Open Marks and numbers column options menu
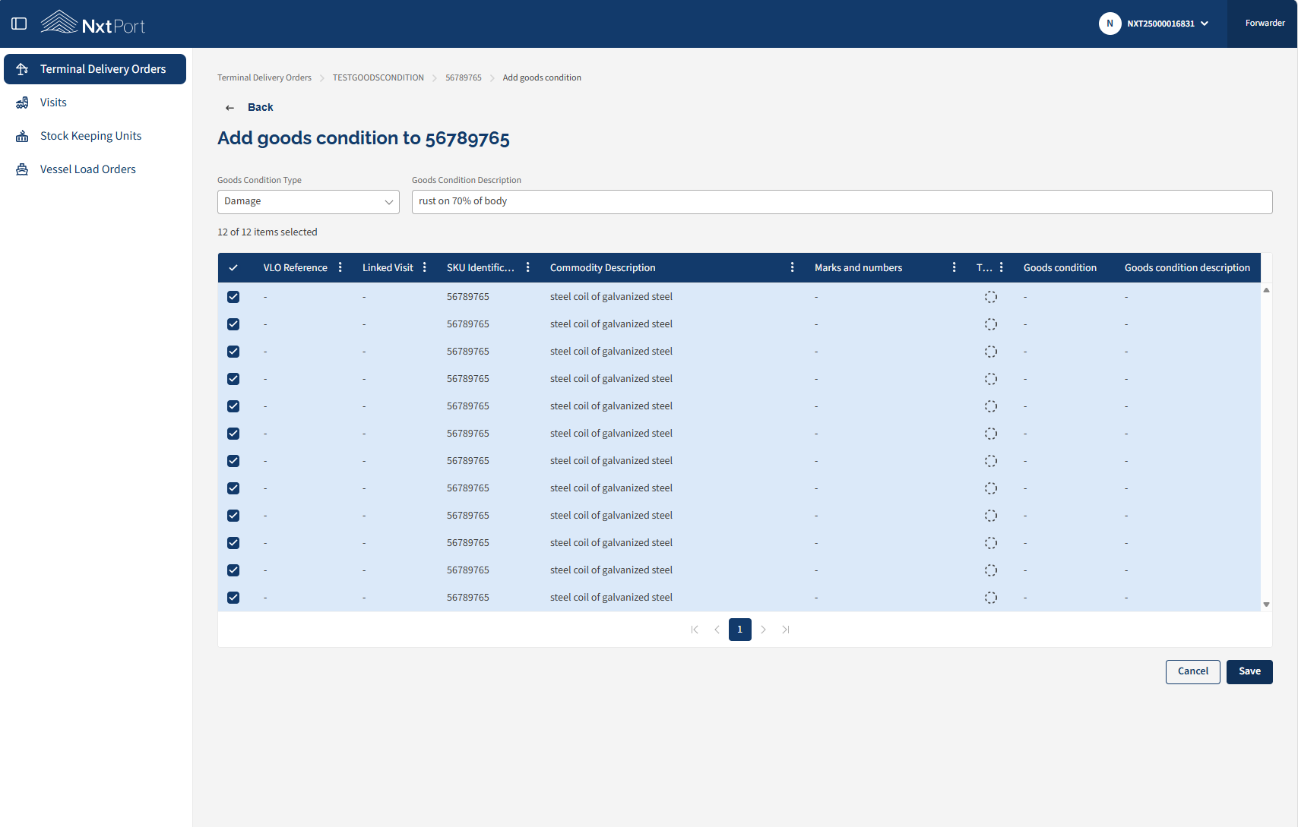This screenshot has width=1298, height=827. pyautogui.click(x=955, y=267)
